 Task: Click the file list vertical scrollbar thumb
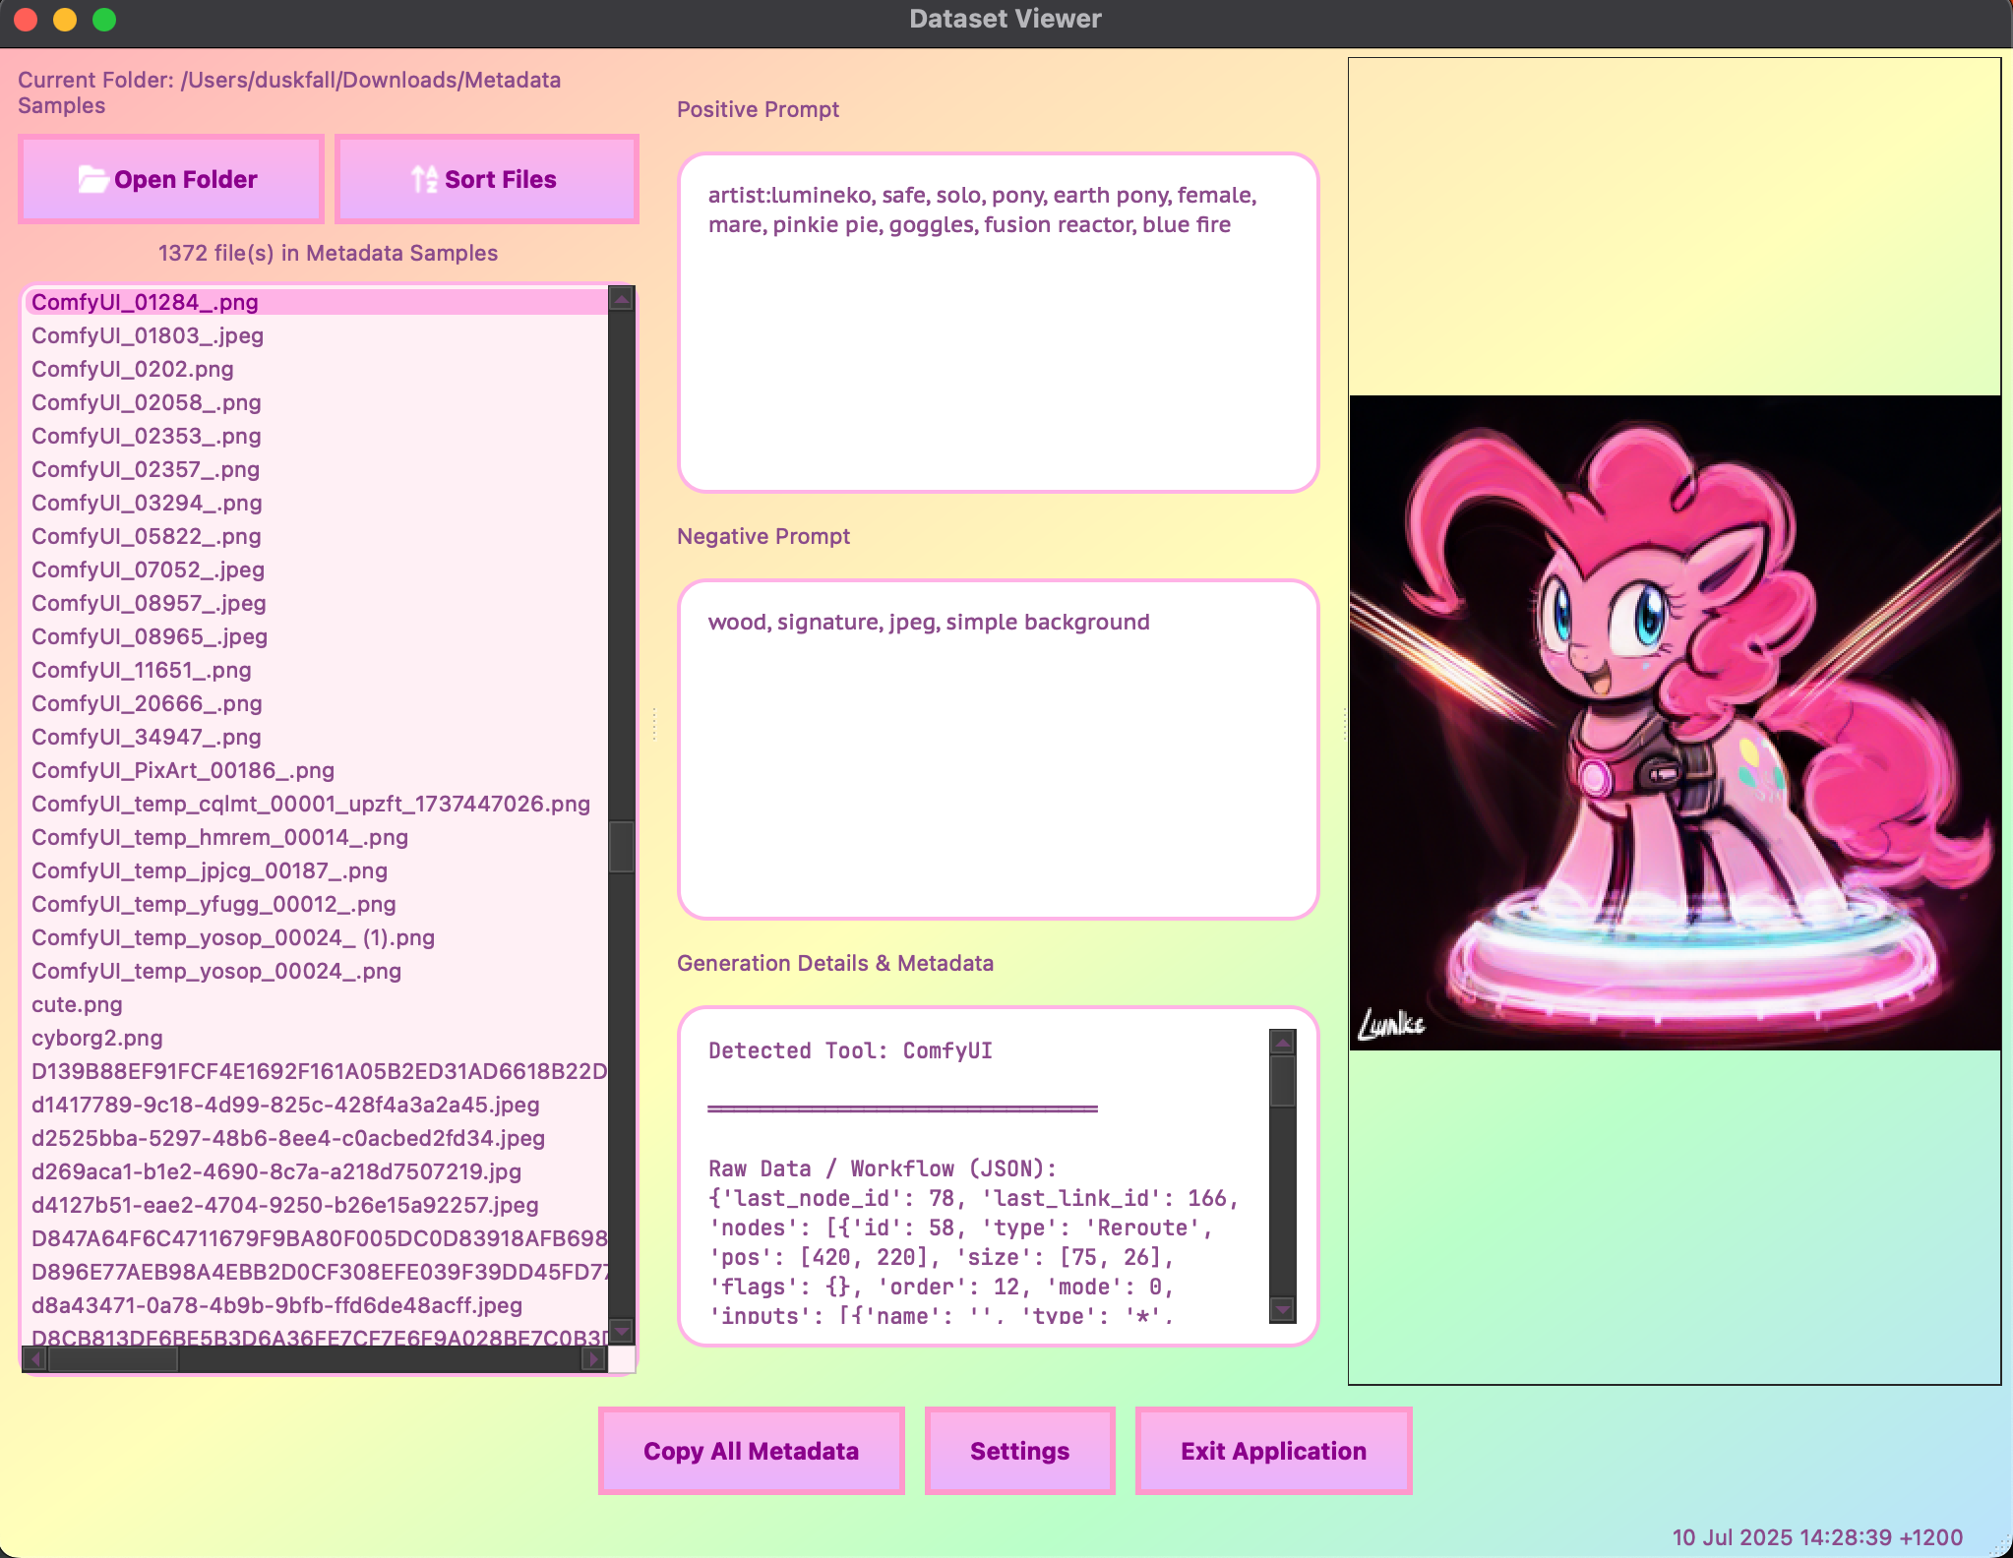[x=621, y=846]
